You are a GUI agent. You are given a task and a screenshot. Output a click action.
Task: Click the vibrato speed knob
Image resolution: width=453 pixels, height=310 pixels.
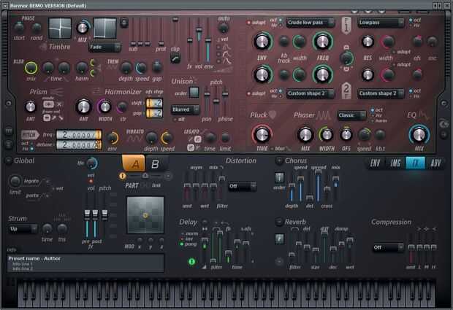(167, 138)
